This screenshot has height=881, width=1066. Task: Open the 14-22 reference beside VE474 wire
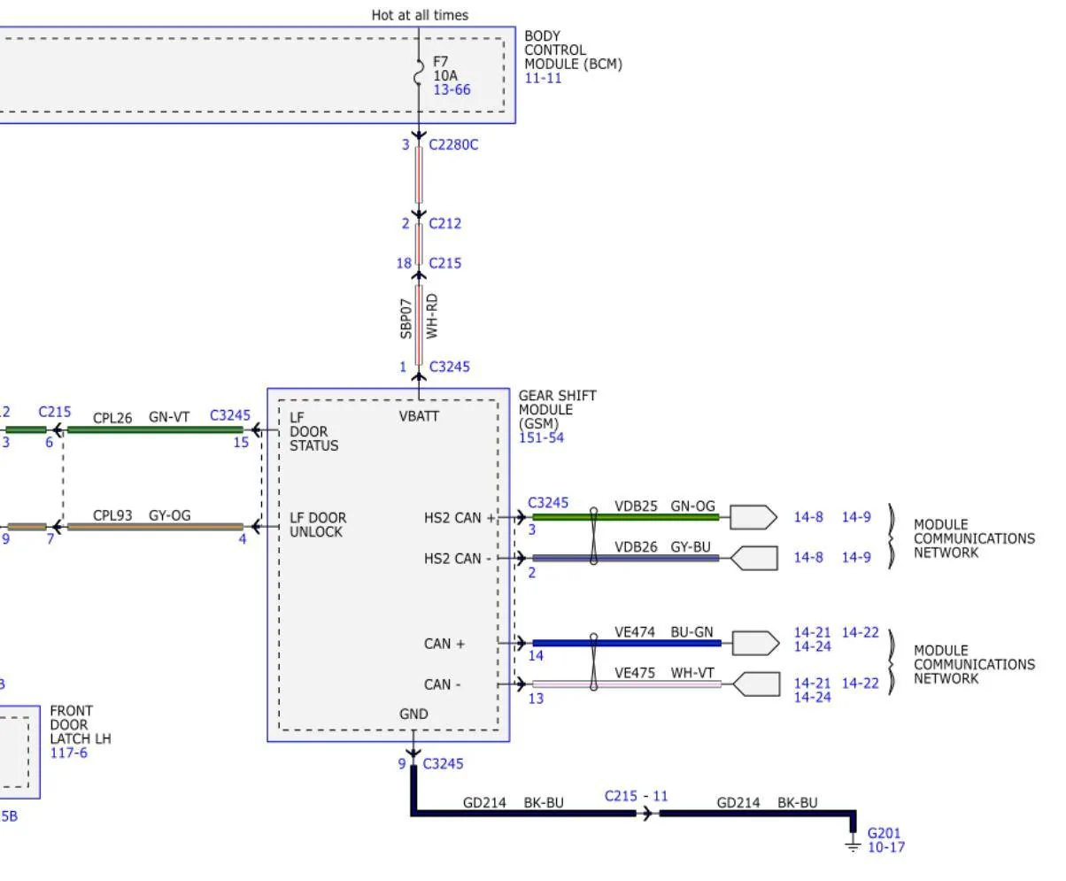point(860,632)
